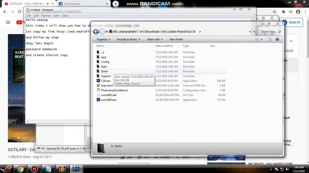Image resolution: width=309 pixels, height=173 pixels.
Task: Click the Explorer help question-mark icon
Action: point(277,39)
